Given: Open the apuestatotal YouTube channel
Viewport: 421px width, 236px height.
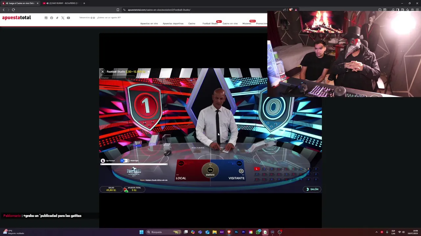Looking at the screenshot, I should [x=68, y=18].
